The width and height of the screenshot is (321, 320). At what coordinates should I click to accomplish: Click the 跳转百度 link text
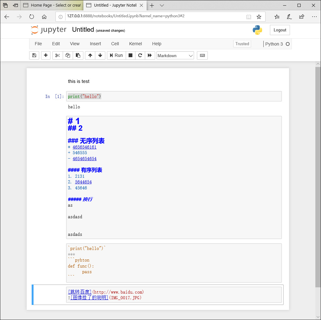[x=80, y=292]
